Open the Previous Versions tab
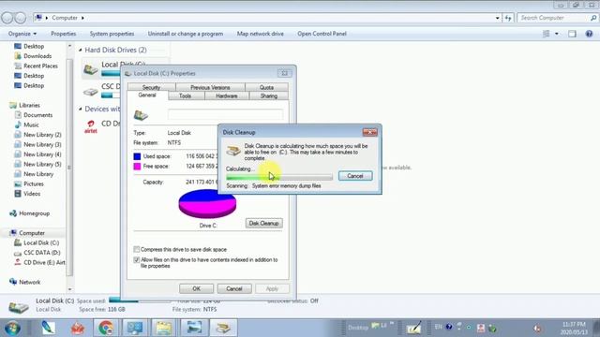This screenshot has width=600, height=337. (x=210, y=87)
